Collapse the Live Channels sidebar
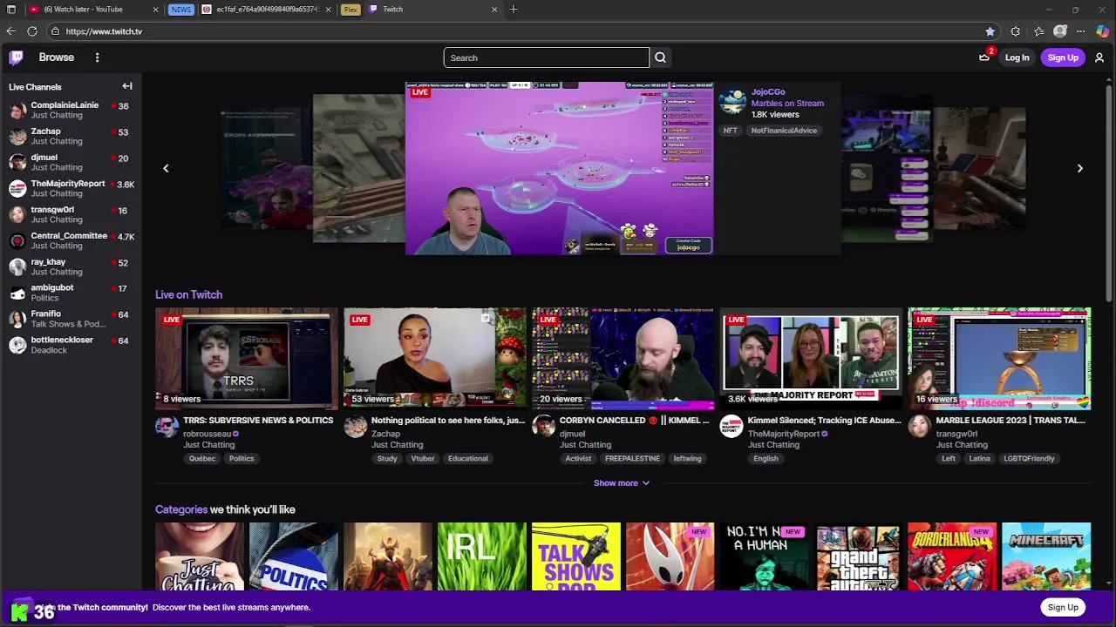The height and width of the screenshot is (627, 1116). [x=127, y=86]
